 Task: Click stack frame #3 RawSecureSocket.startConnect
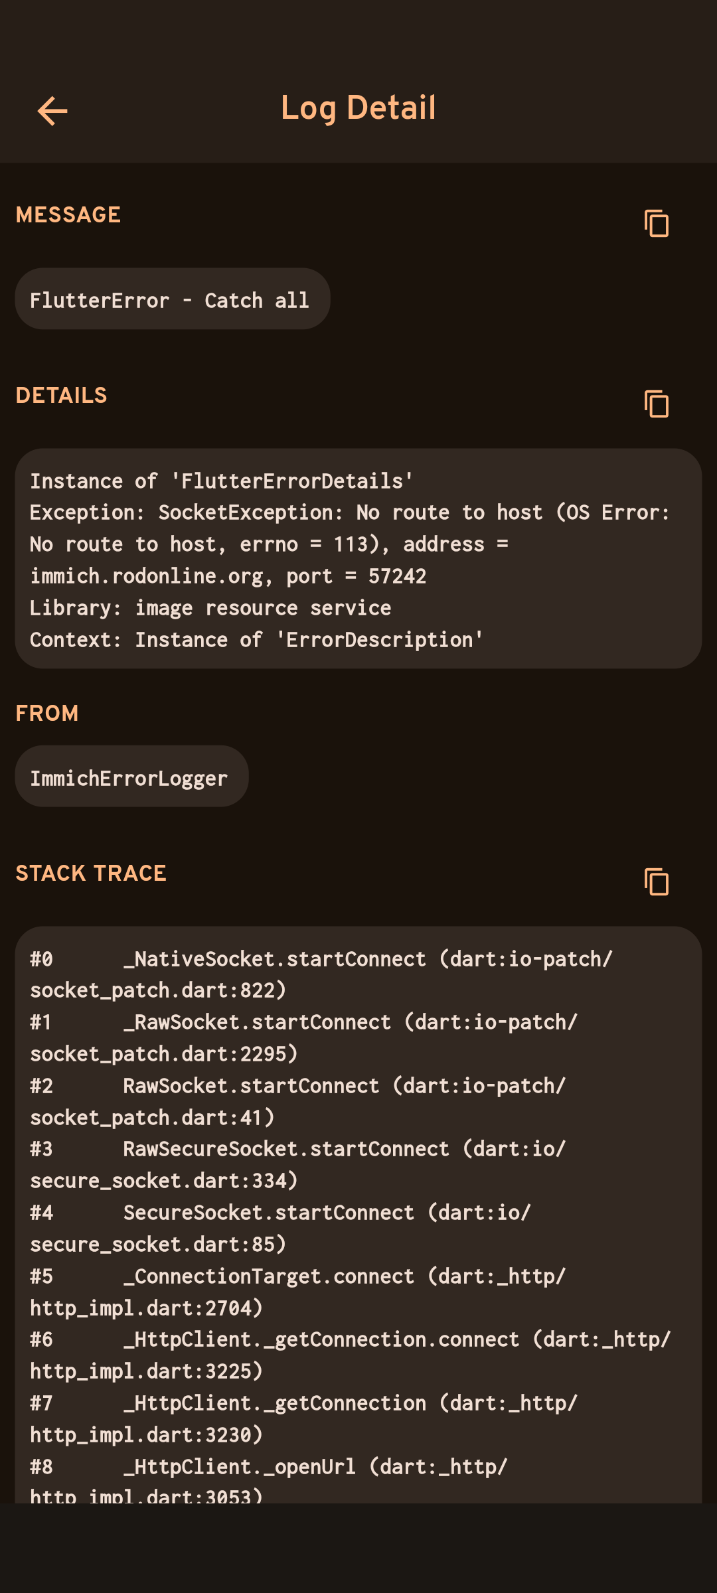pyautogui.click(x=286, y=1149)
